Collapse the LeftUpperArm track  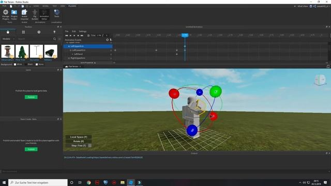(x=69, y=46)
